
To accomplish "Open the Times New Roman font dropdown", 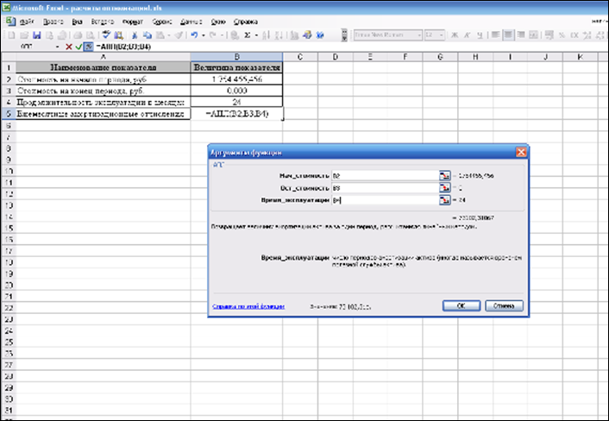I will [419, 35].
